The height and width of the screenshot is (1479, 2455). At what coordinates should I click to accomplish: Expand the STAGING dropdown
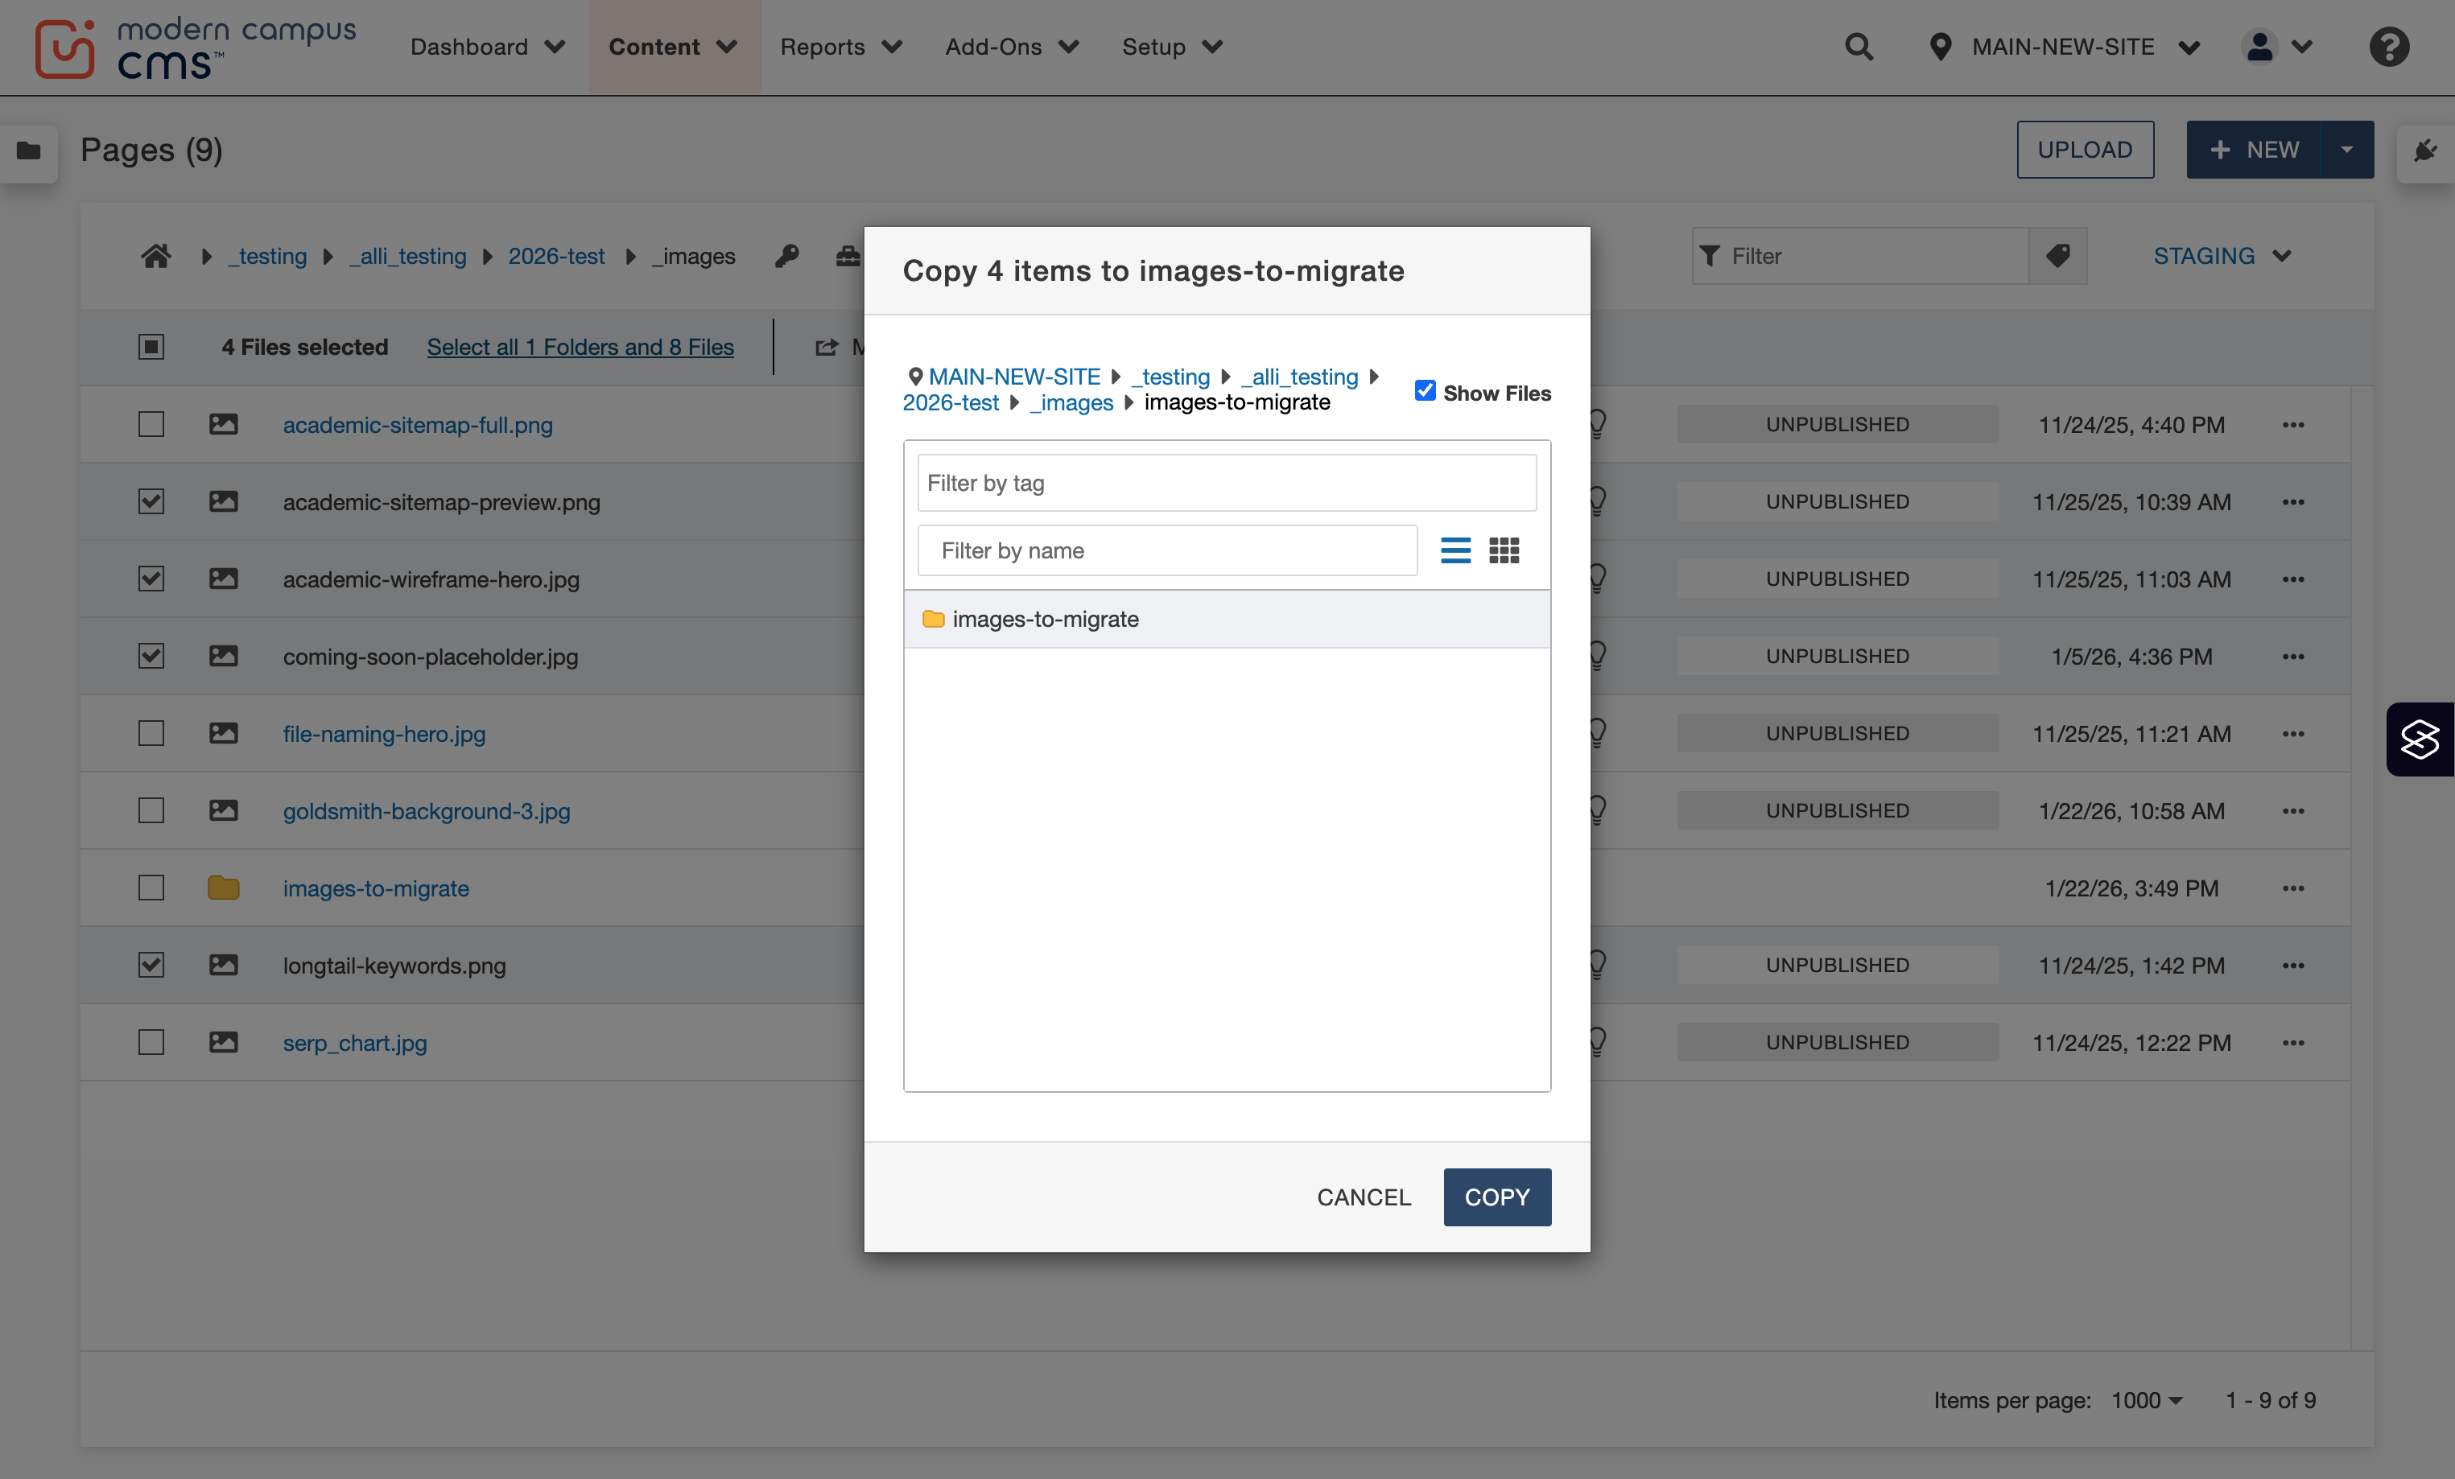[x=2222, y=256]
